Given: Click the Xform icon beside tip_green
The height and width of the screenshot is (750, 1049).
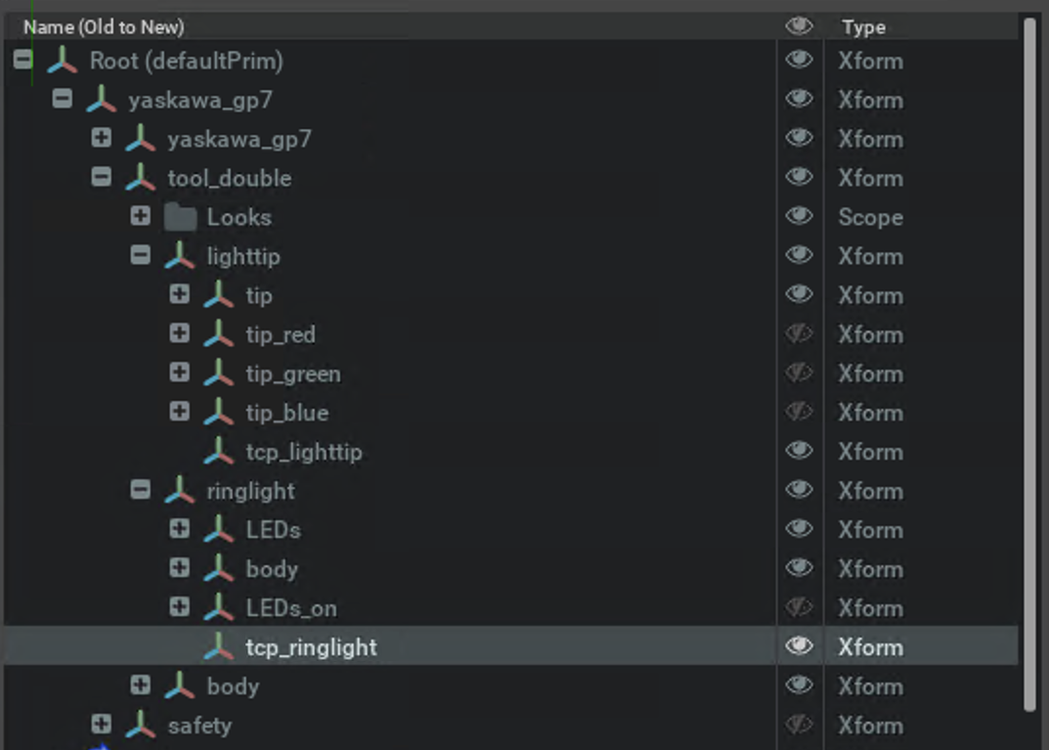Looking at the screenshot, I should coord(219,374).
